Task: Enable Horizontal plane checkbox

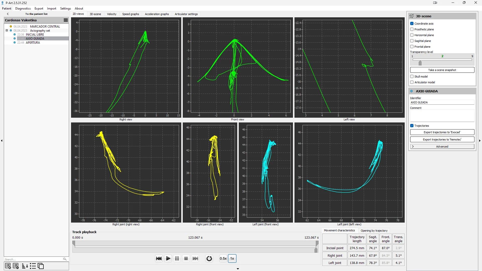Action: click(x=412, y=35)
